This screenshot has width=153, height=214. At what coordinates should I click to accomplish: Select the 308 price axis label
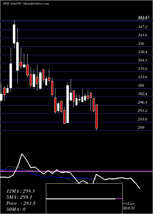coord(141,86)
